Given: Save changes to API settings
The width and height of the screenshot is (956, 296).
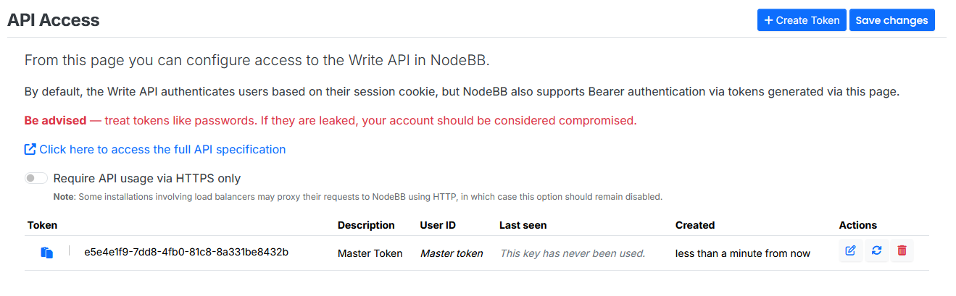Looking at the screenshot, I should coord(891,20).
